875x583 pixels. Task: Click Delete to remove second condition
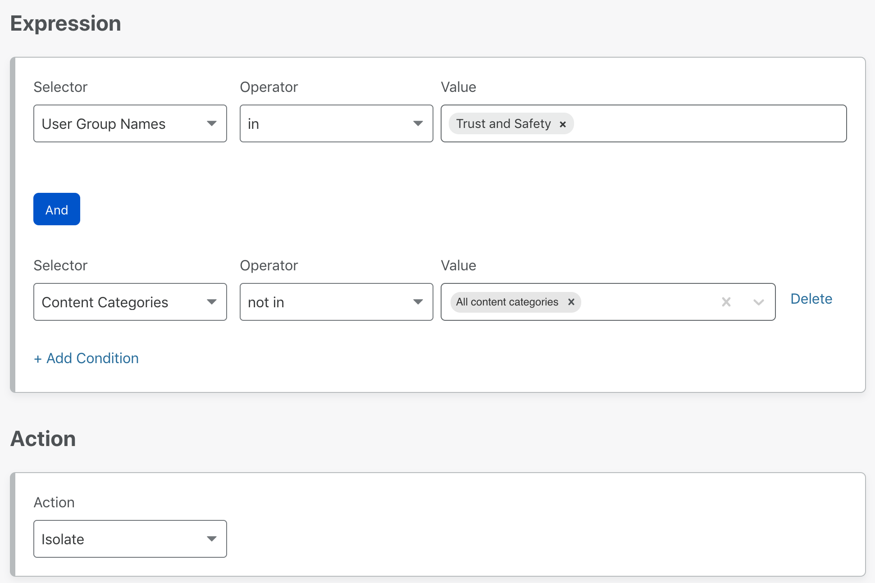[811, 298]
